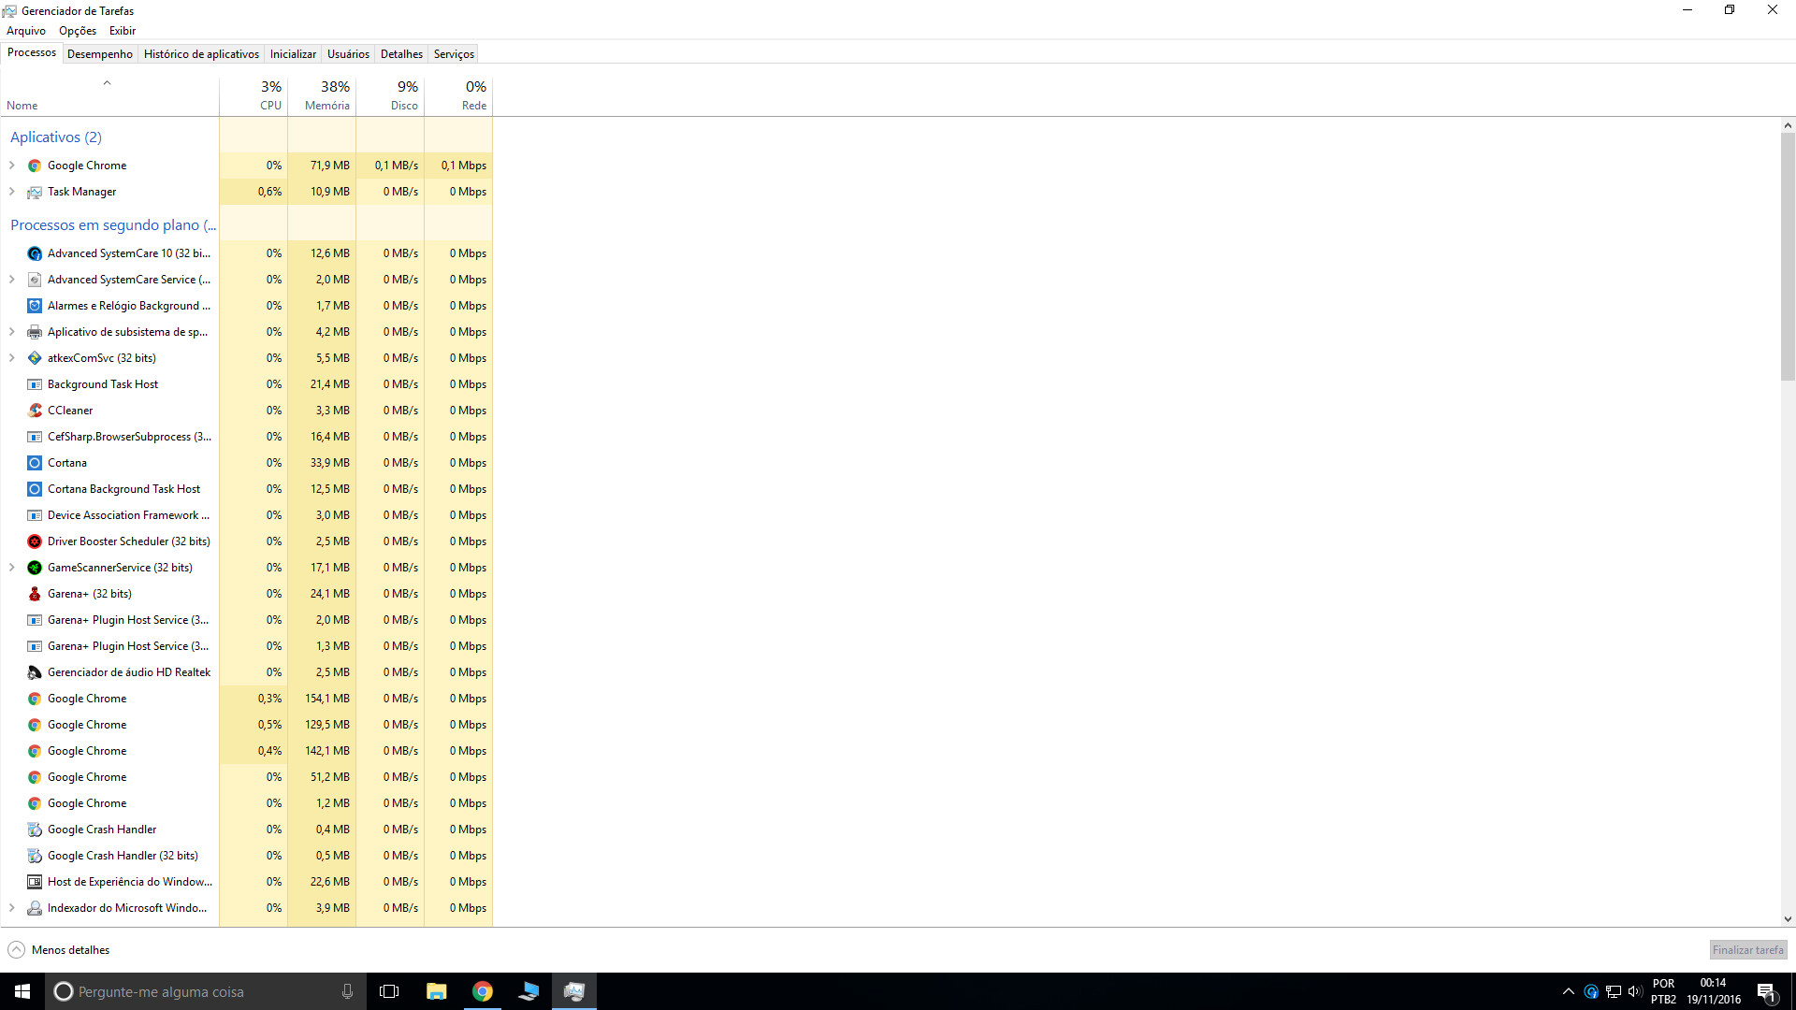1796x1010 pixels.
Task: Sort processes by Nome column
Action: [x=109, y=95]
